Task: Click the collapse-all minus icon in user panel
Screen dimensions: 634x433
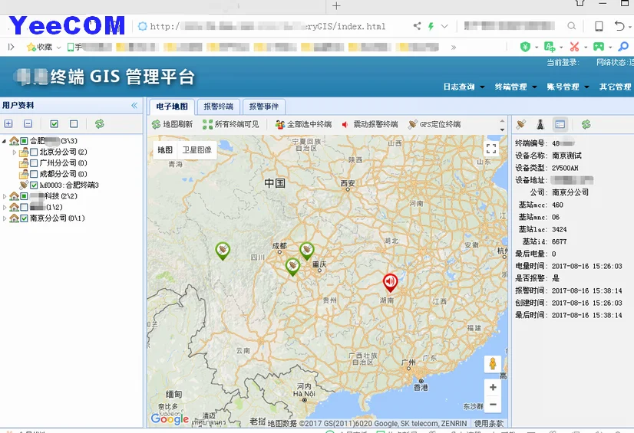Action: pos(28,123)
